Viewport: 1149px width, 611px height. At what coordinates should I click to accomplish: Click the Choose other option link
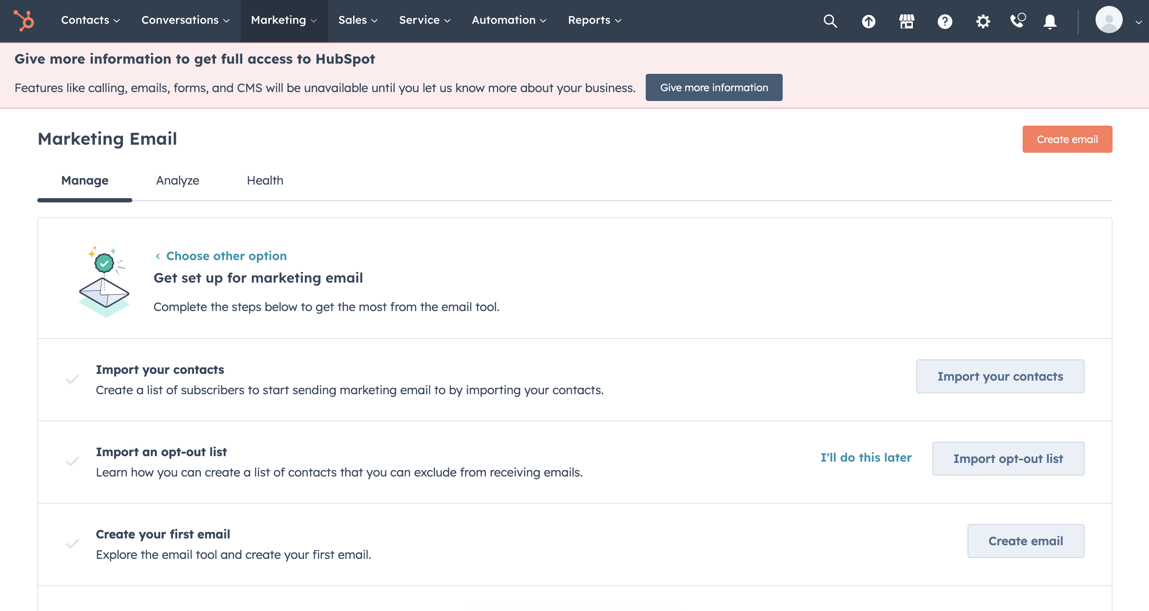click(221, 256)
